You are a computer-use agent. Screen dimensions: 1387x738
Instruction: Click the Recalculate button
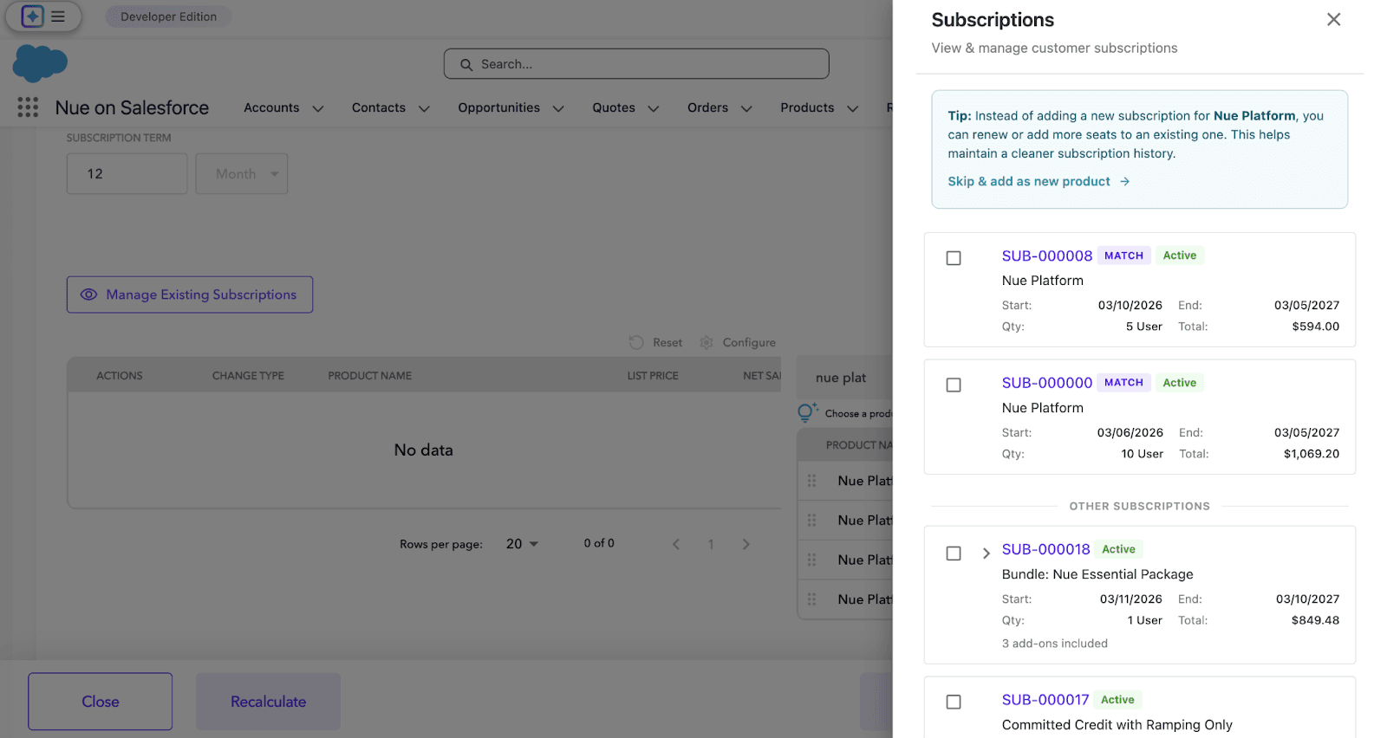click(x=268, y=702)
